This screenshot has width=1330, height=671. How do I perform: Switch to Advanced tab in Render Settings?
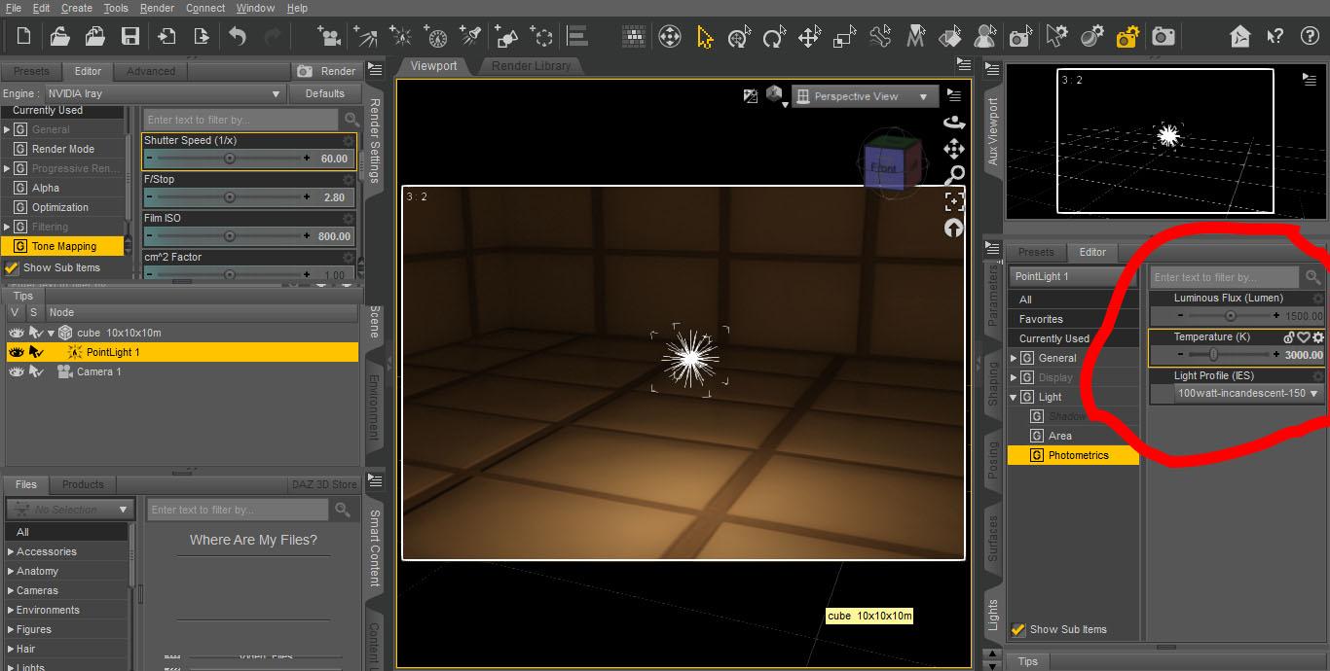(x=151, y=71)
